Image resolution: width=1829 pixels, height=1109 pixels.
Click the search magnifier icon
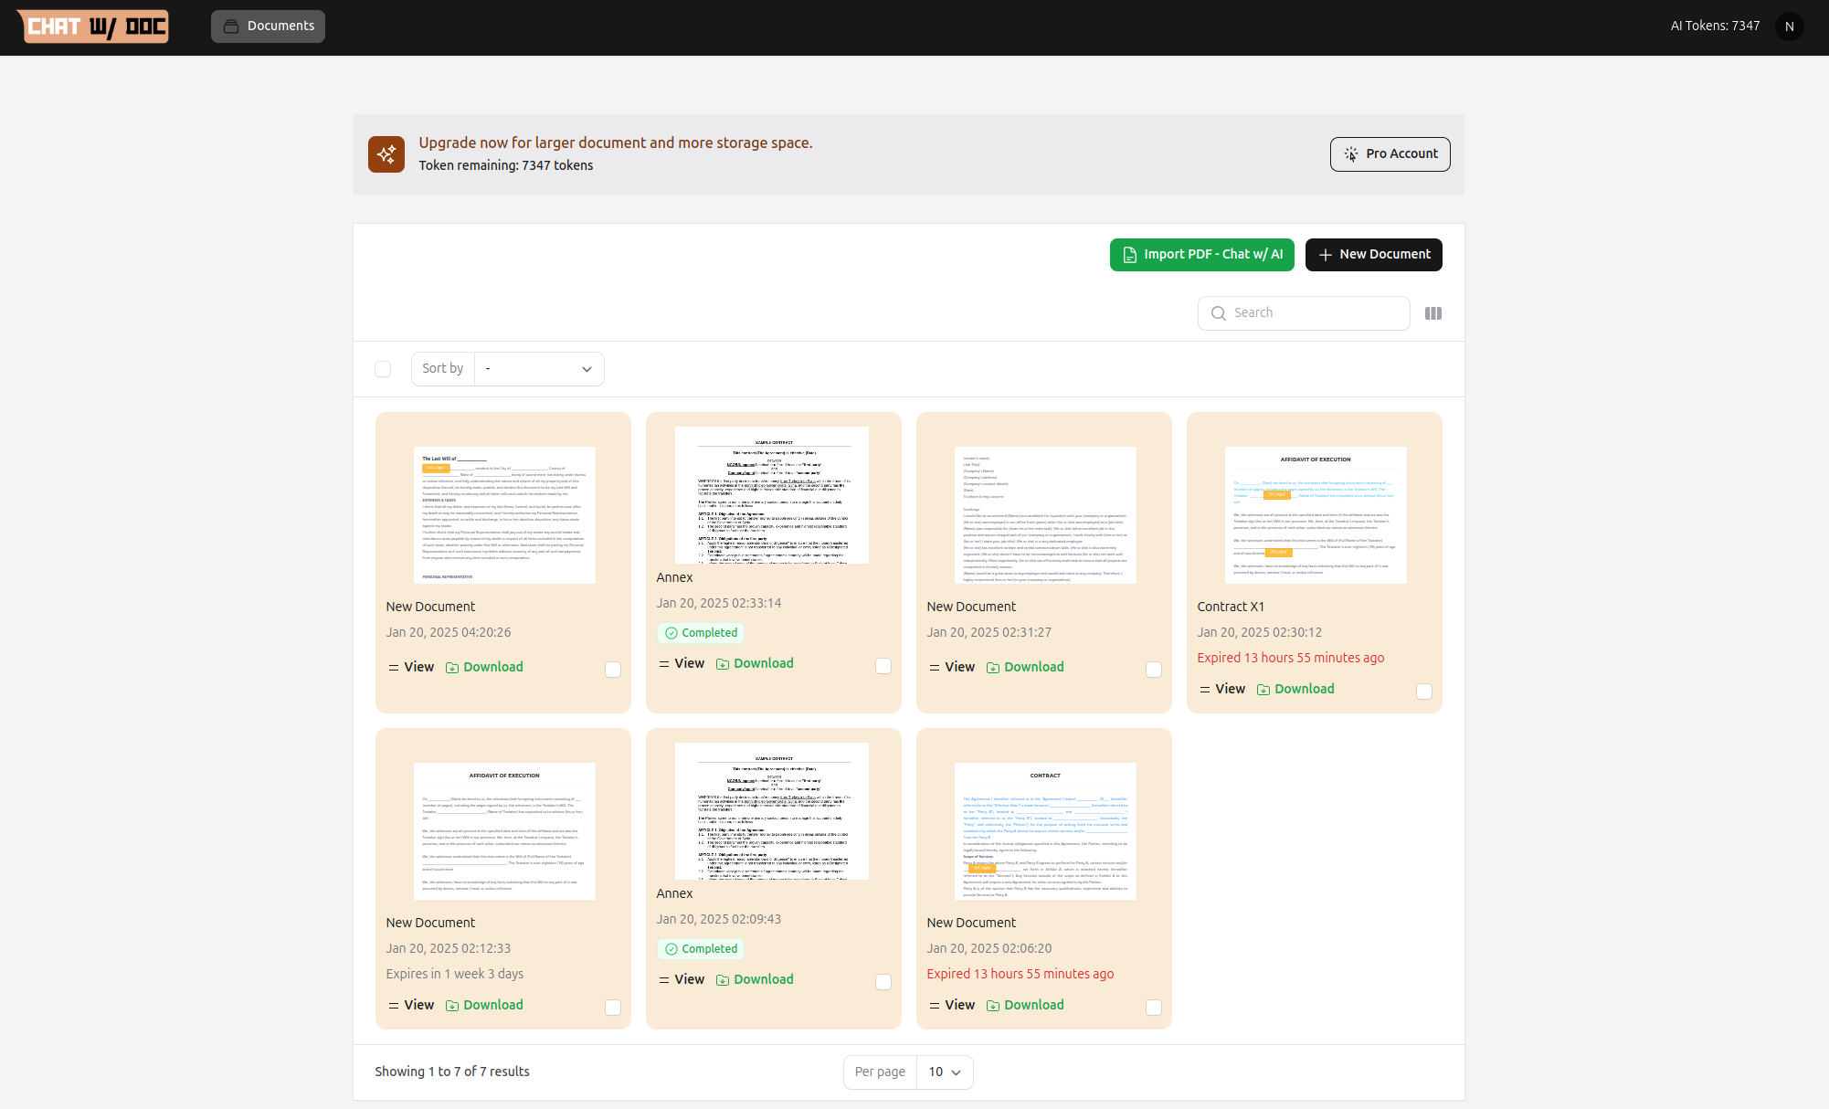pos(1219,313)
